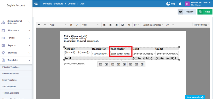
Task: Save the template
Action: tap(205, 12)
